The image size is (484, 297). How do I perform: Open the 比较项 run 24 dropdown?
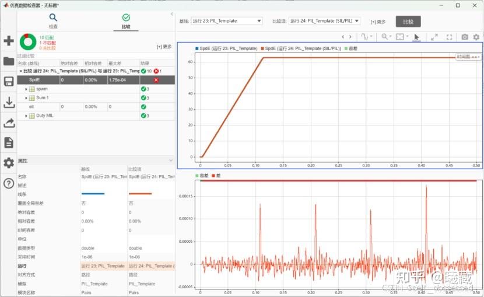click(x=324, y=21)
